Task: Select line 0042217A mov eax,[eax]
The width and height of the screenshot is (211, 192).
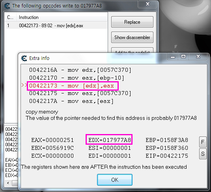Action: pos(71,101)
